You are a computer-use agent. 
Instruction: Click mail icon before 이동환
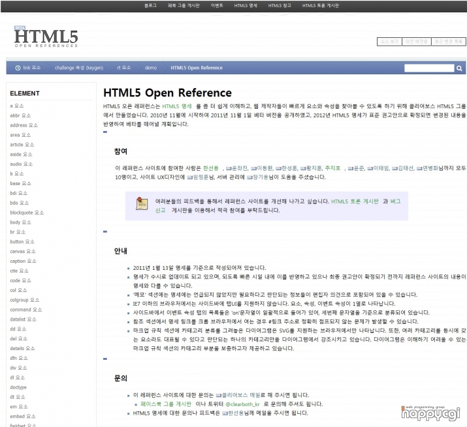coord(253,168)
